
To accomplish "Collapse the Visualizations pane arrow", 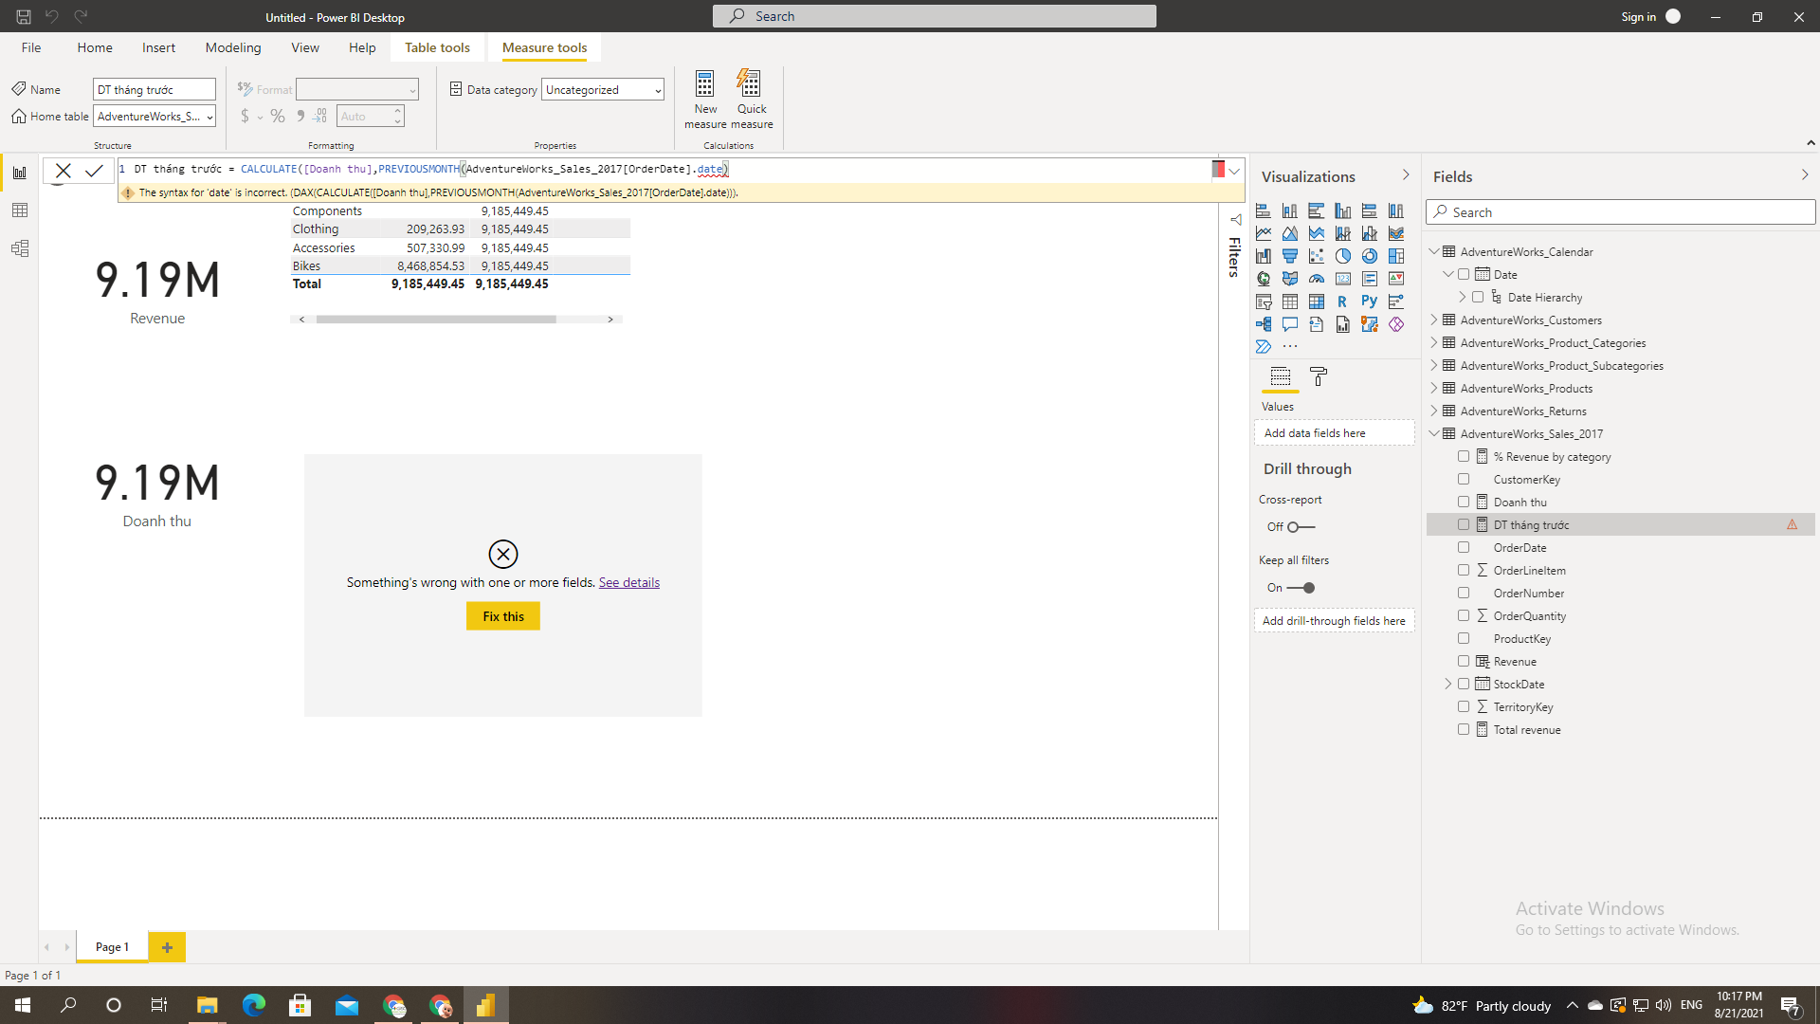I will [x=1406, y=175].
